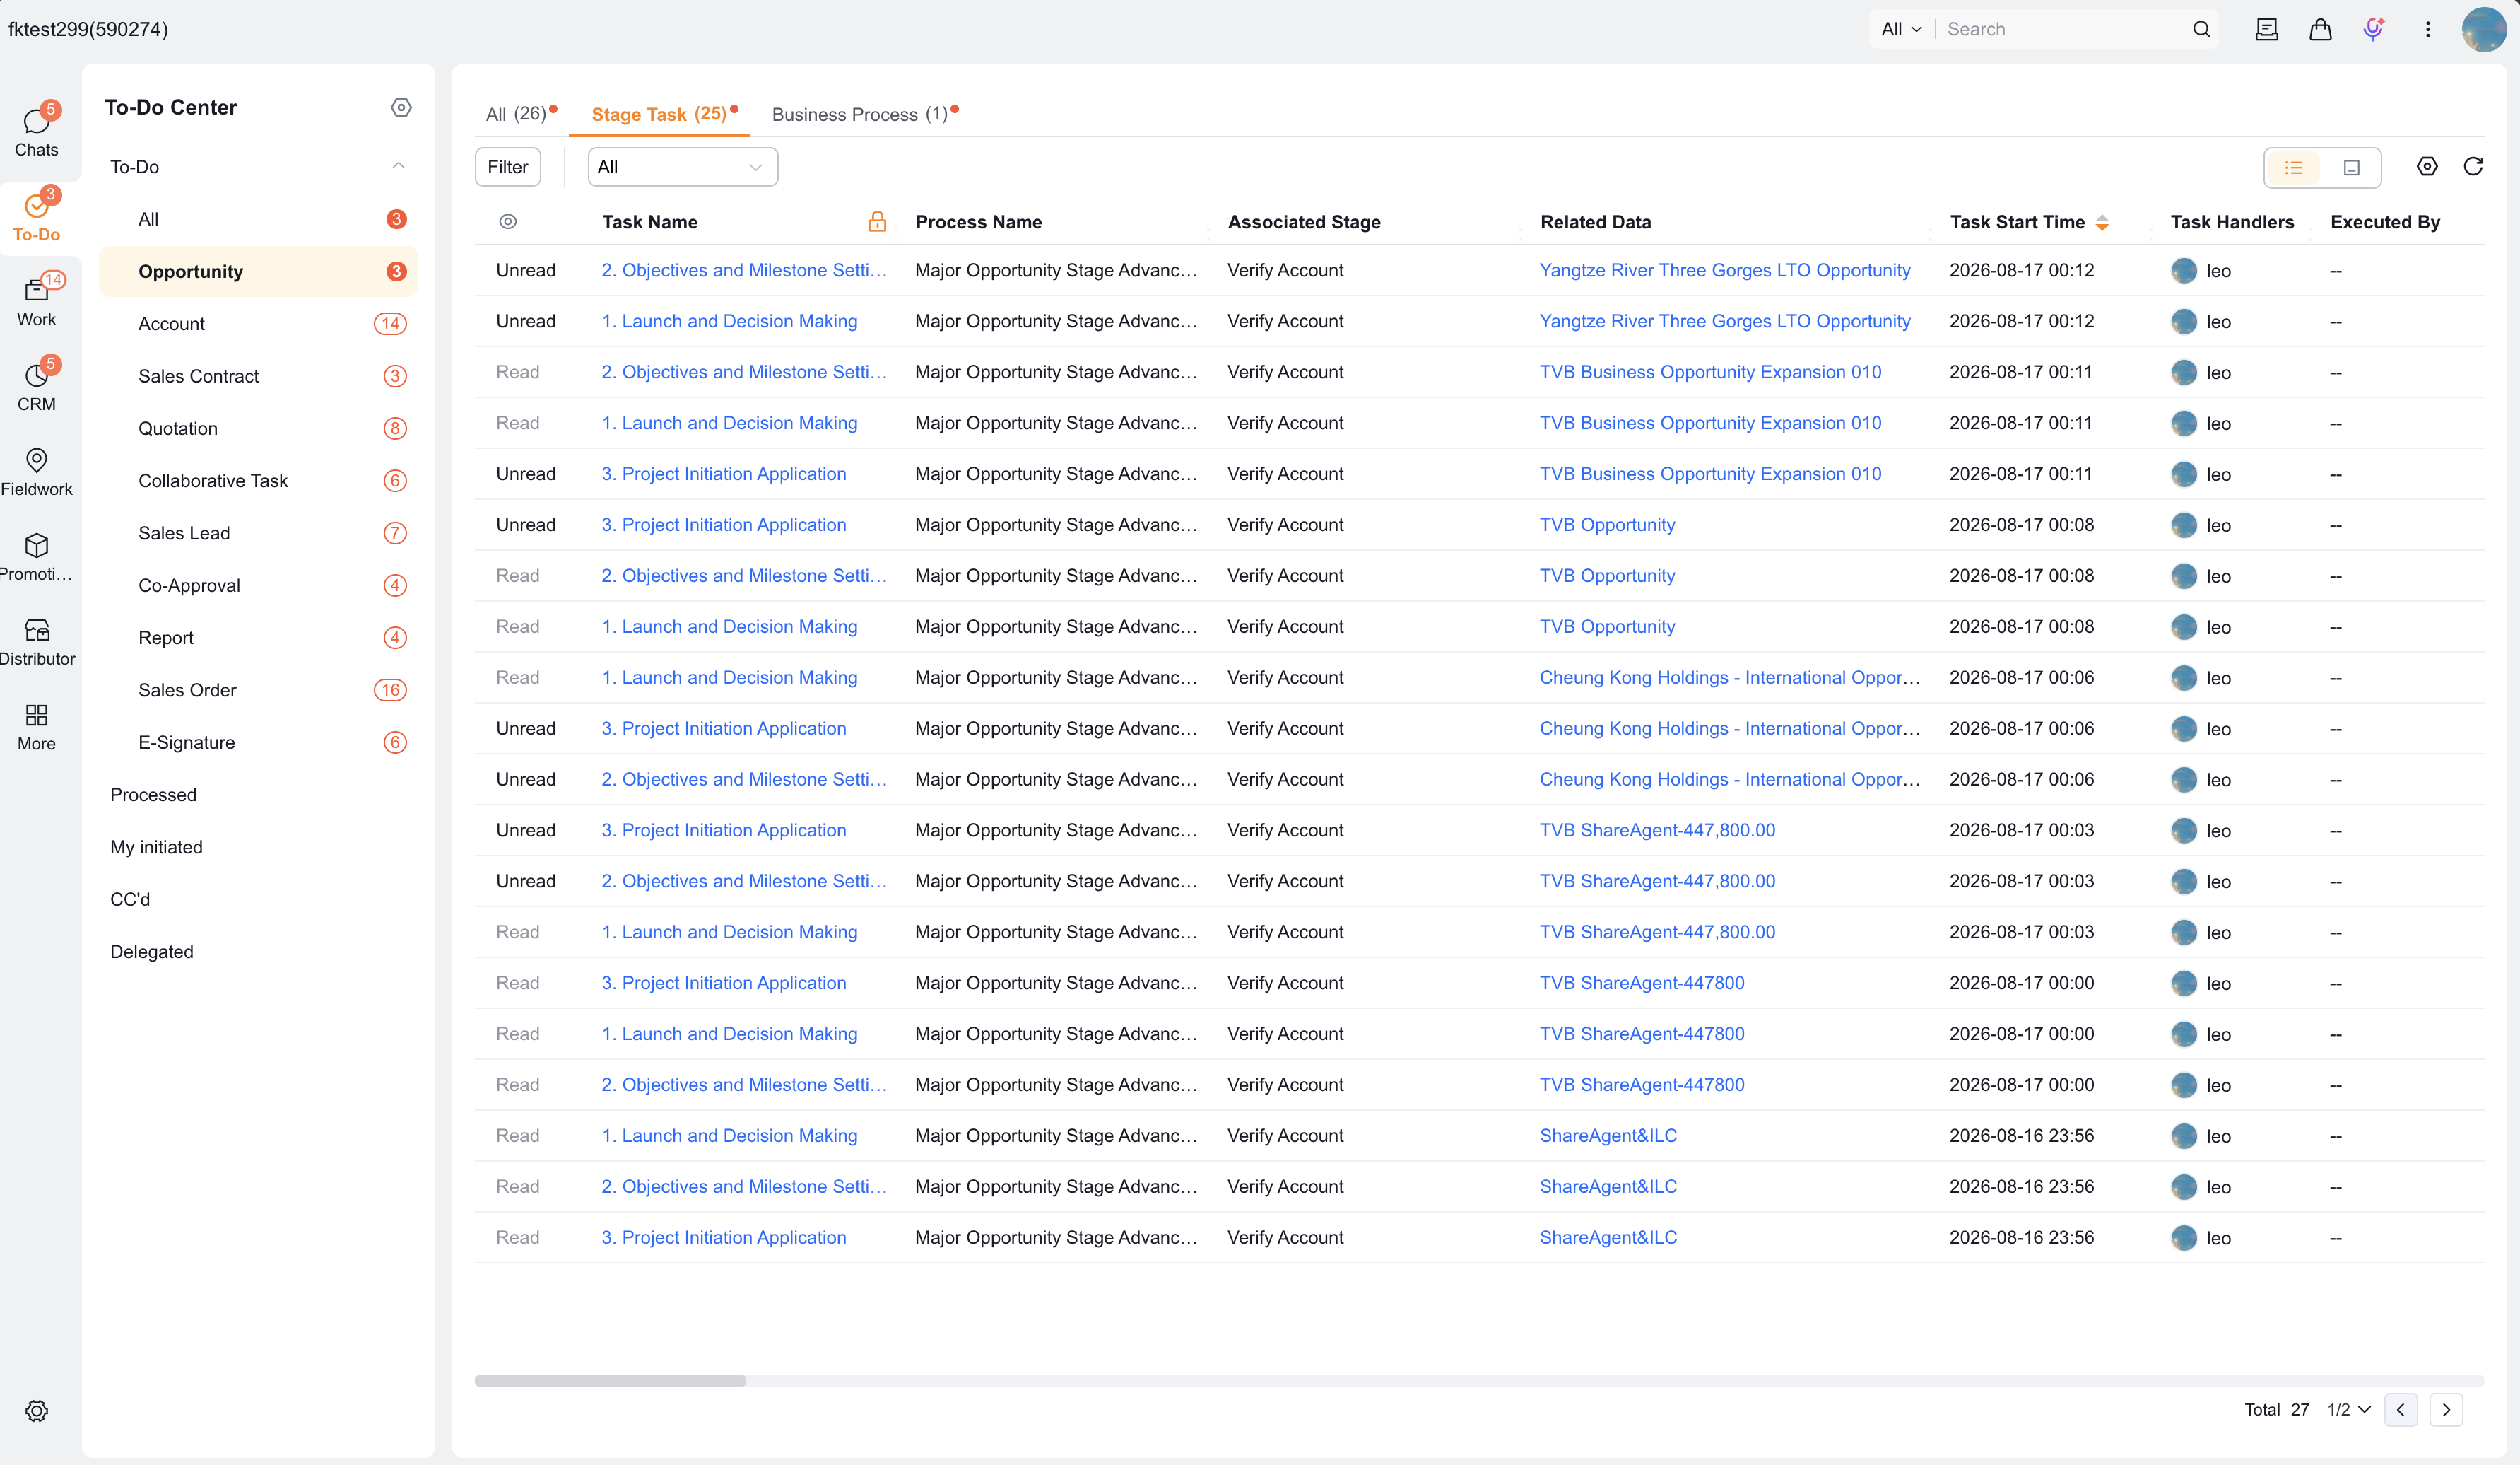Click the search magnifier icon
This screenshot has width=2520, height=1465.
tap(2201, 29)
